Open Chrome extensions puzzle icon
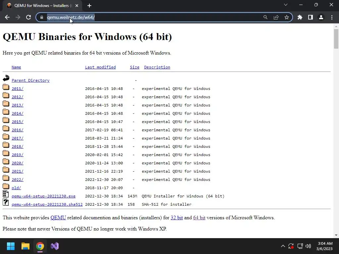This screenshot has height=254, width=339. click(x=300, y=17)
